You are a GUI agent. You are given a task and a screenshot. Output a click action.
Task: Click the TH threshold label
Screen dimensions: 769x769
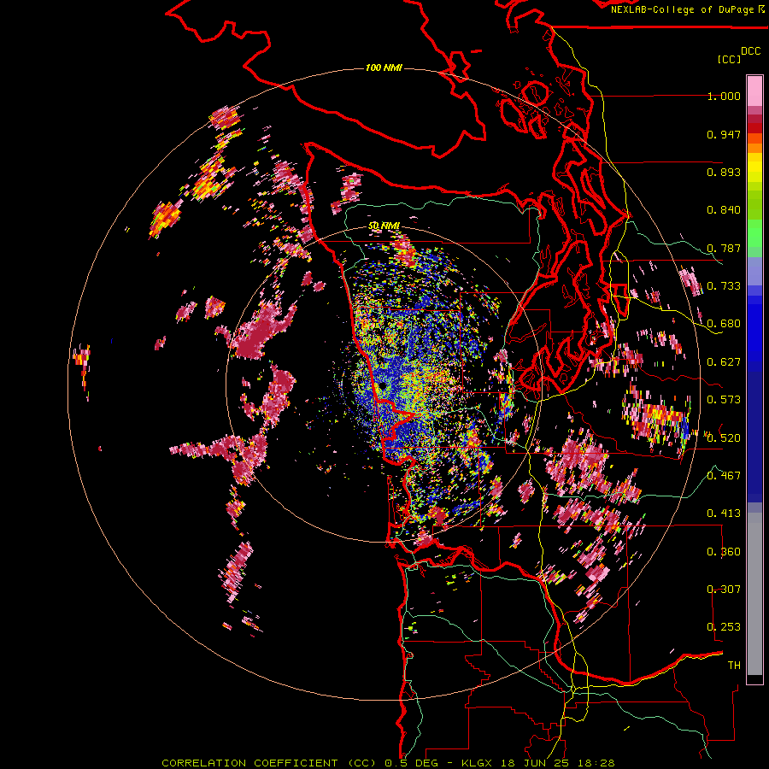click(x=734, y=666)
